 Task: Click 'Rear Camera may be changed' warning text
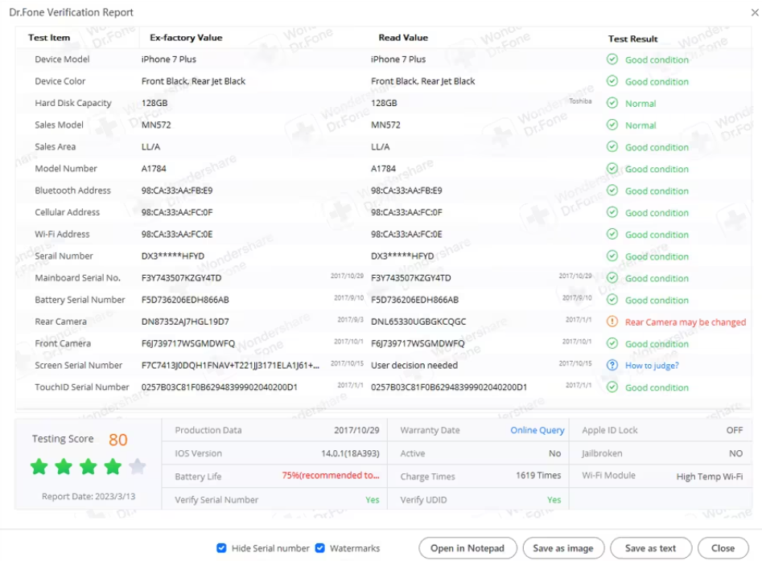pyautogui.click(x=686, y=321)
